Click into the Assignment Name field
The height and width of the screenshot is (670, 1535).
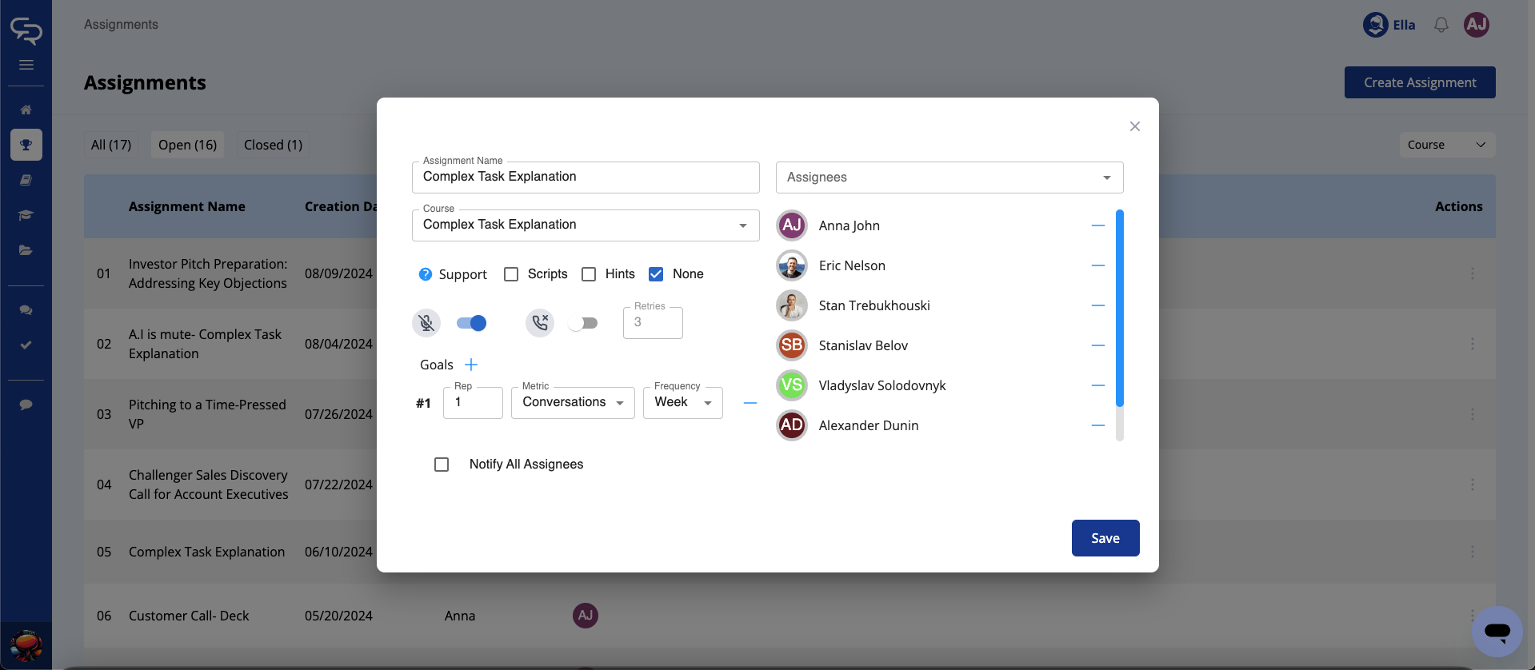585,177
